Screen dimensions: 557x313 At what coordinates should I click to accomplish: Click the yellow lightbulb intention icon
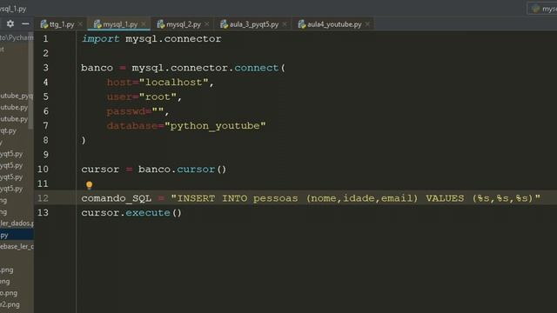click(x=89, y=185)
